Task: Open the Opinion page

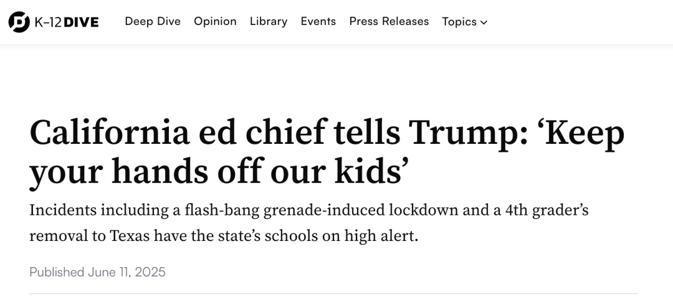Action: click(215, 21)
